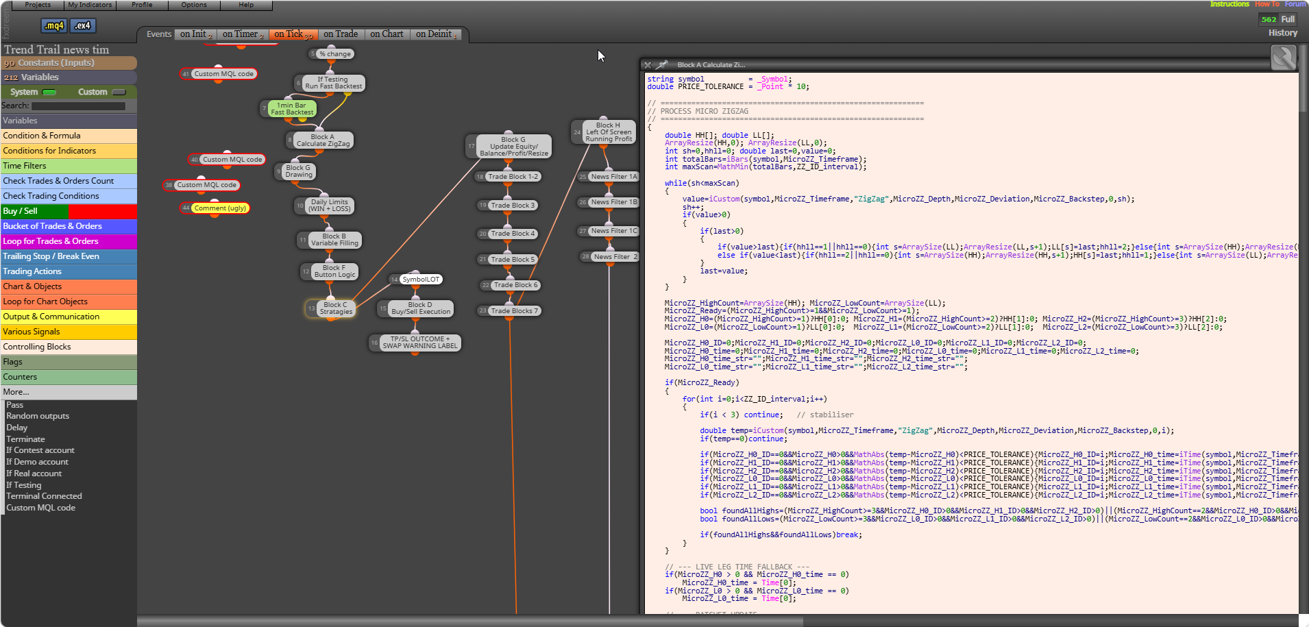Image resolution: width=1309 pixels, height=627 pixels.
Task: Open the History panel
Action: tap(1282, 33)
